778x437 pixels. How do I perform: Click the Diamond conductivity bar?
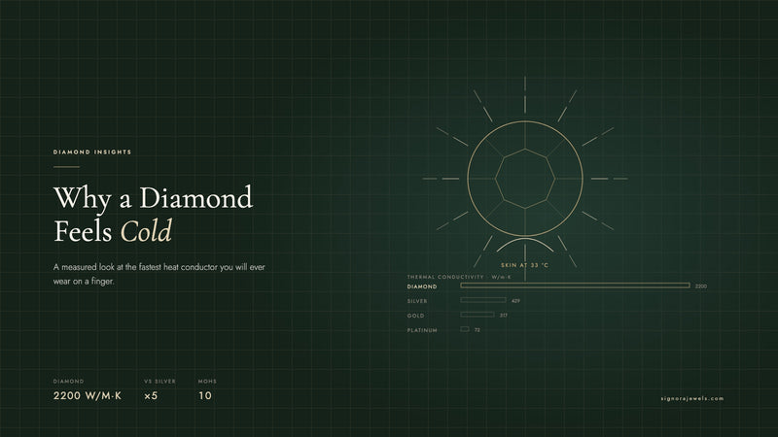[575, 286]
